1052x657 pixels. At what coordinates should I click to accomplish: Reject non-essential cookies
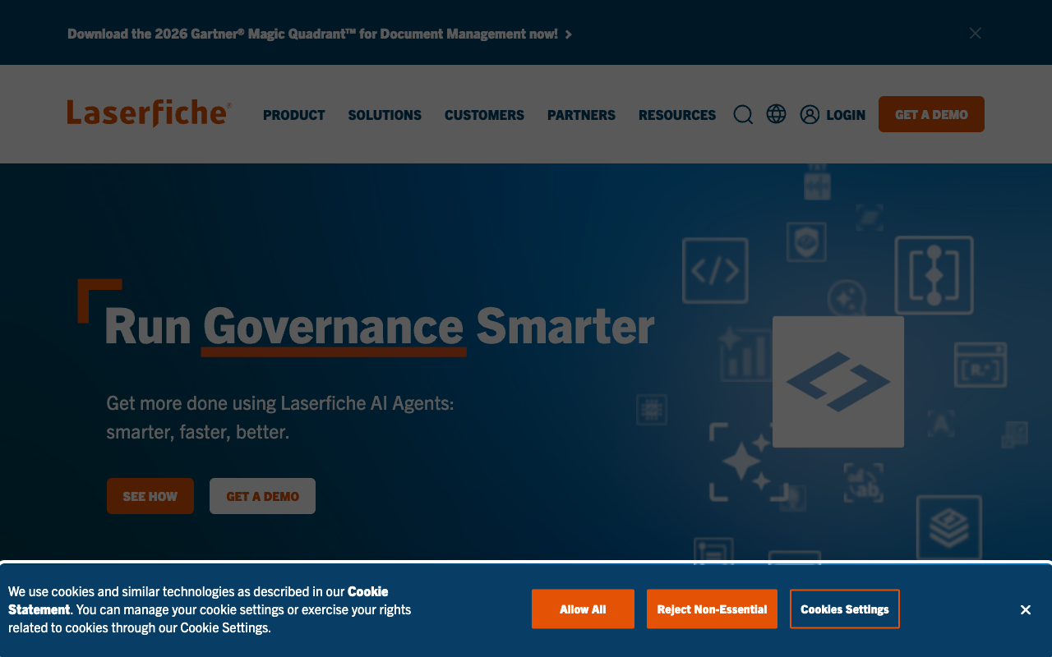coord(712,609)
